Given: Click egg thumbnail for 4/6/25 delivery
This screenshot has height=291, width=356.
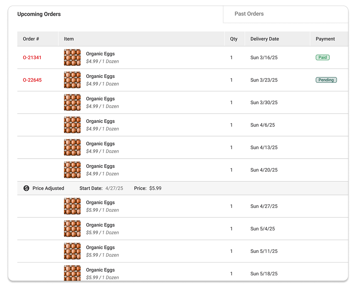Looking at the screenshot, I should (x=72, y=125).
